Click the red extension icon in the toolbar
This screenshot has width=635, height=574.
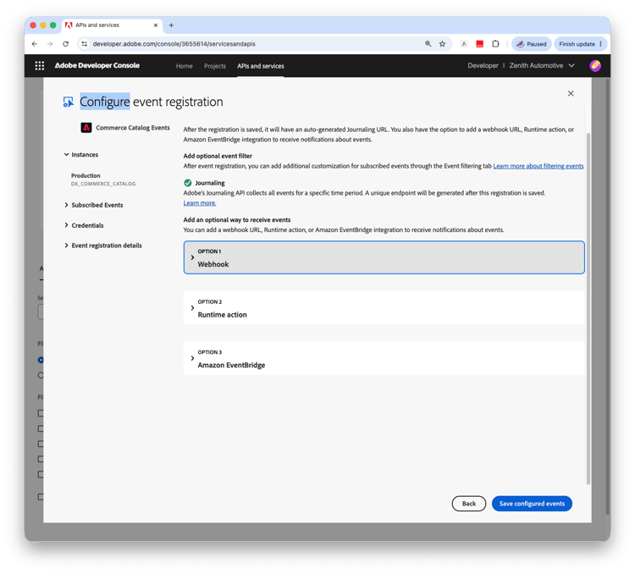click(x=479, y=44)
